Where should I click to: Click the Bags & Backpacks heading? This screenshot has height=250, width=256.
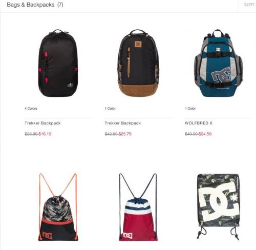(x=35, y=5)
